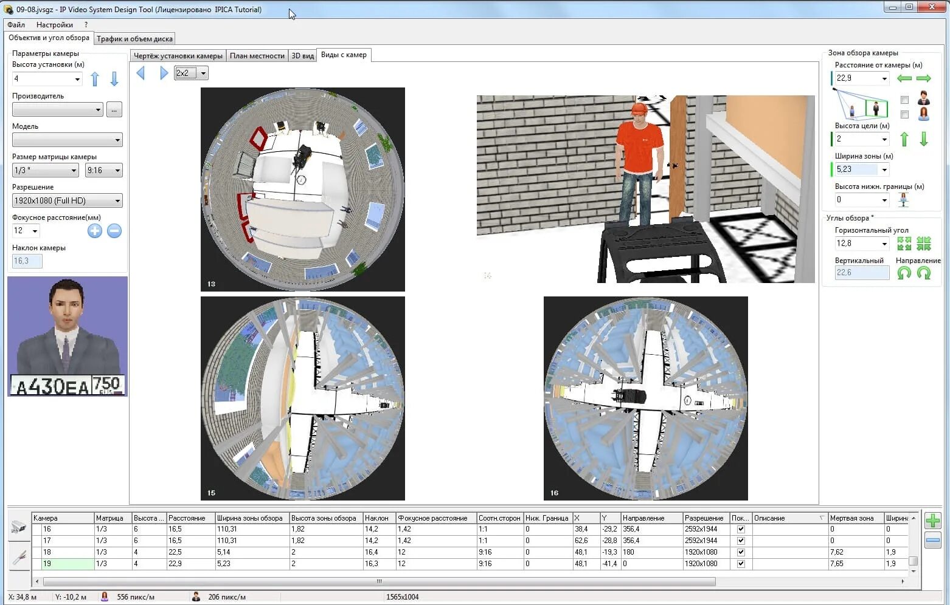Toggle the checkbox next to man icon
The width and height of the screenshot is (950, 605).
click(x=904, y=100)
